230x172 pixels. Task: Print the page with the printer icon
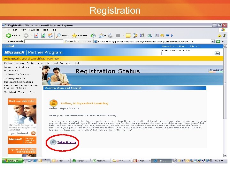point(110,36)
